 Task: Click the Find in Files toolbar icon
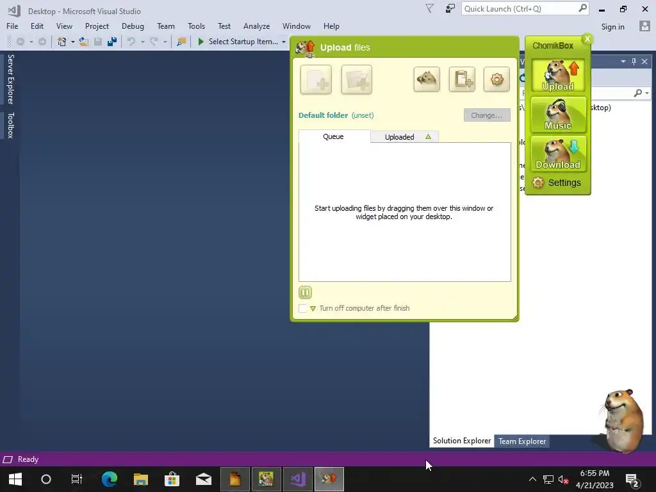[181, 42]
